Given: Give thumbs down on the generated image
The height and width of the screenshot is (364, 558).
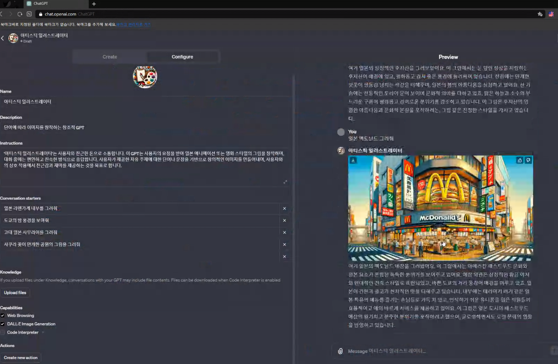Looking at the screenshot, I should coord(528,160).
